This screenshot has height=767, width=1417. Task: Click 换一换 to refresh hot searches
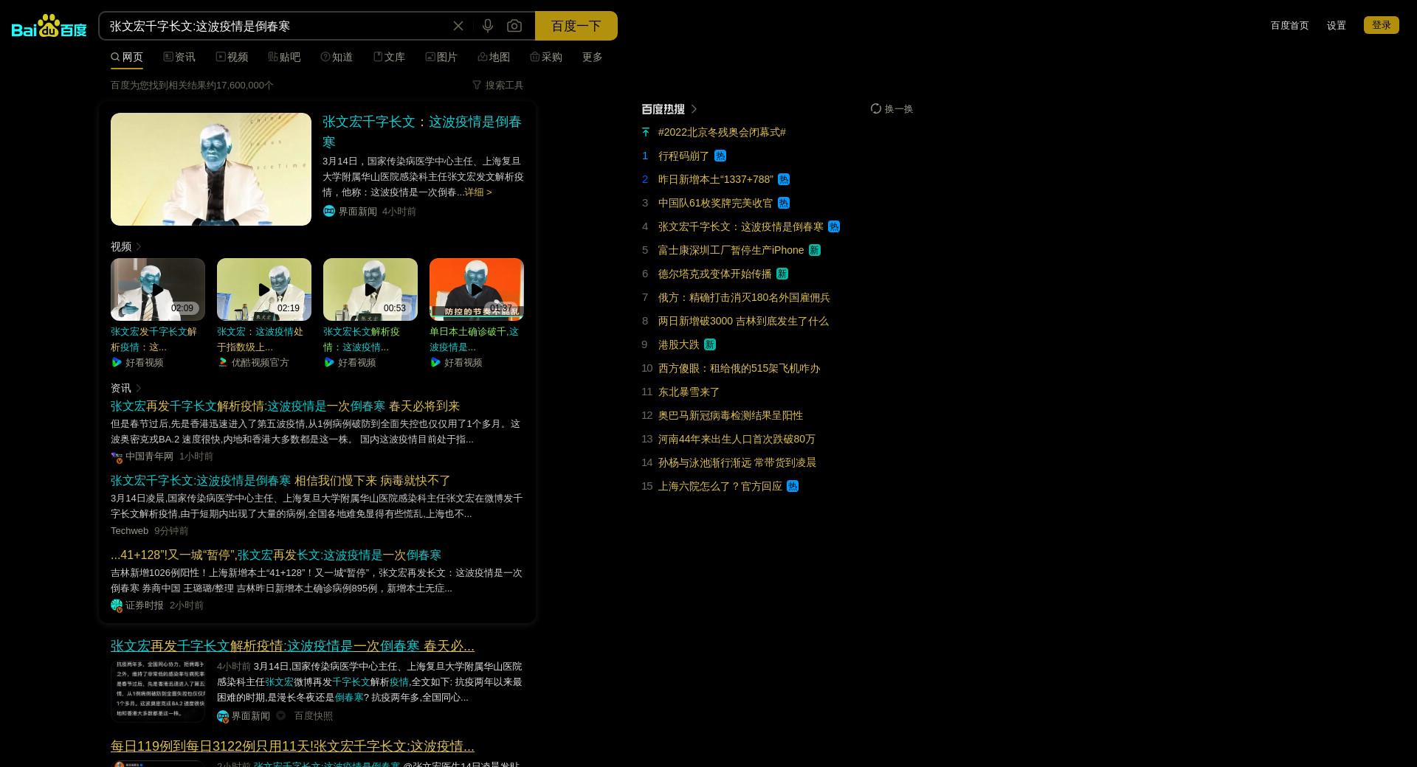pos(892,108)
